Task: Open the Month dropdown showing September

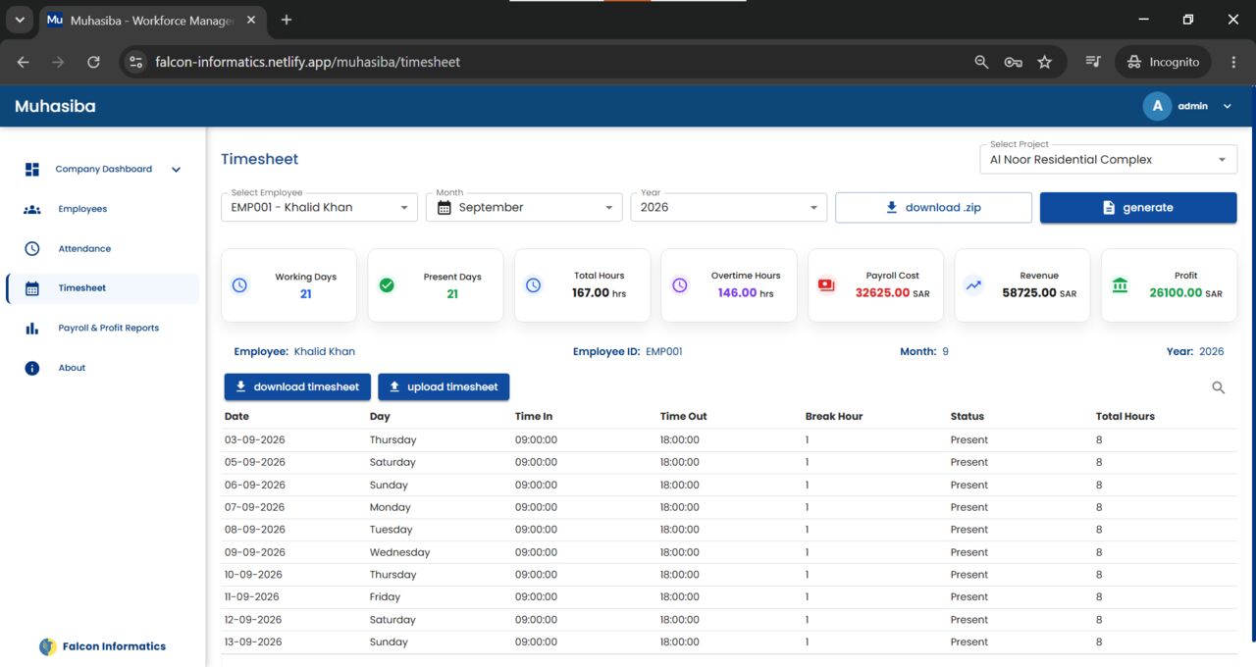Action: pos(524,207)
